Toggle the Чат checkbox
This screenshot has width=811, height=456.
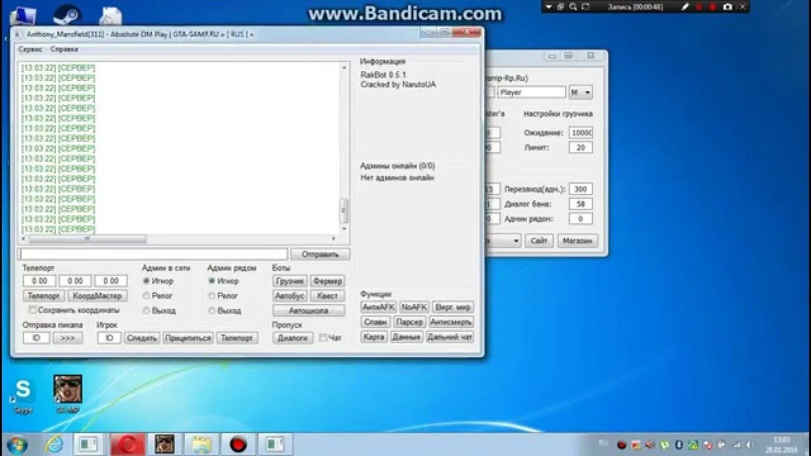pyautogui.click(x=323, y=338)
